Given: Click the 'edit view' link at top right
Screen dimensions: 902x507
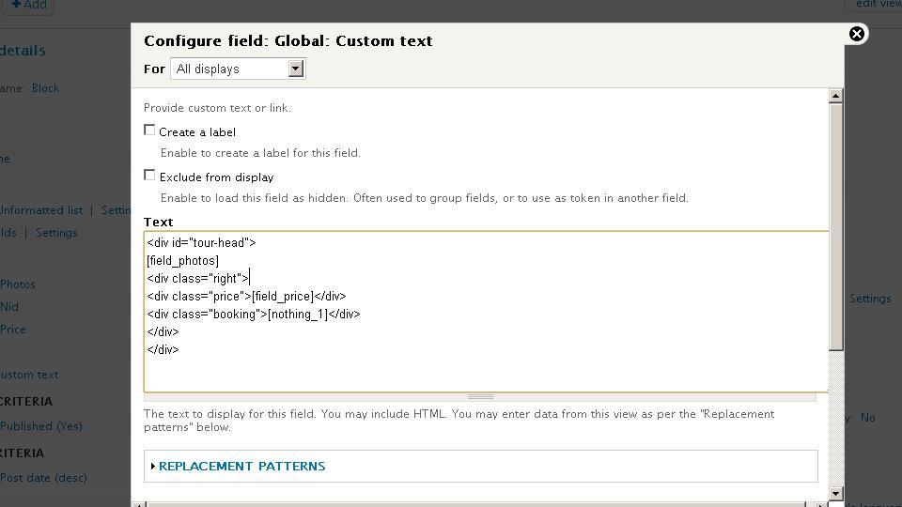Looking at the screenshot, I should click(x=879, y=4).
